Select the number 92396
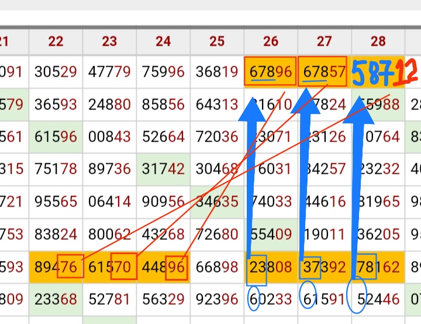Screen dimensions: 421x324 click(217, 299)
